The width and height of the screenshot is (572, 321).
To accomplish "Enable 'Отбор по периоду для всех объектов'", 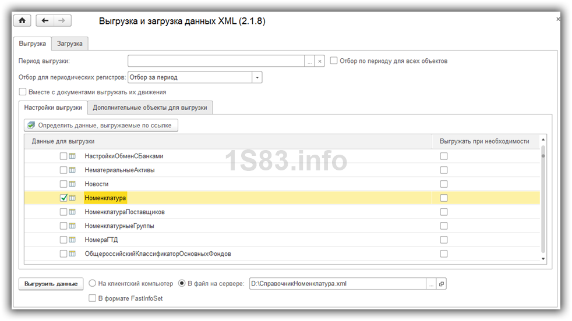I will click(x=334, y=60).
